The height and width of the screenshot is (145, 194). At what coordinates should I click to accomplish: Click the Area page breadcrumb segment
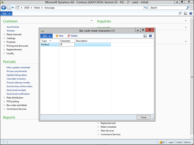tap(49, 8)
